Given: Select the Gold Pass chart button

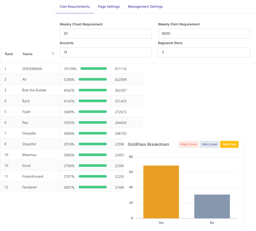Looking at the screenshot, I should [x=229, y=145].
